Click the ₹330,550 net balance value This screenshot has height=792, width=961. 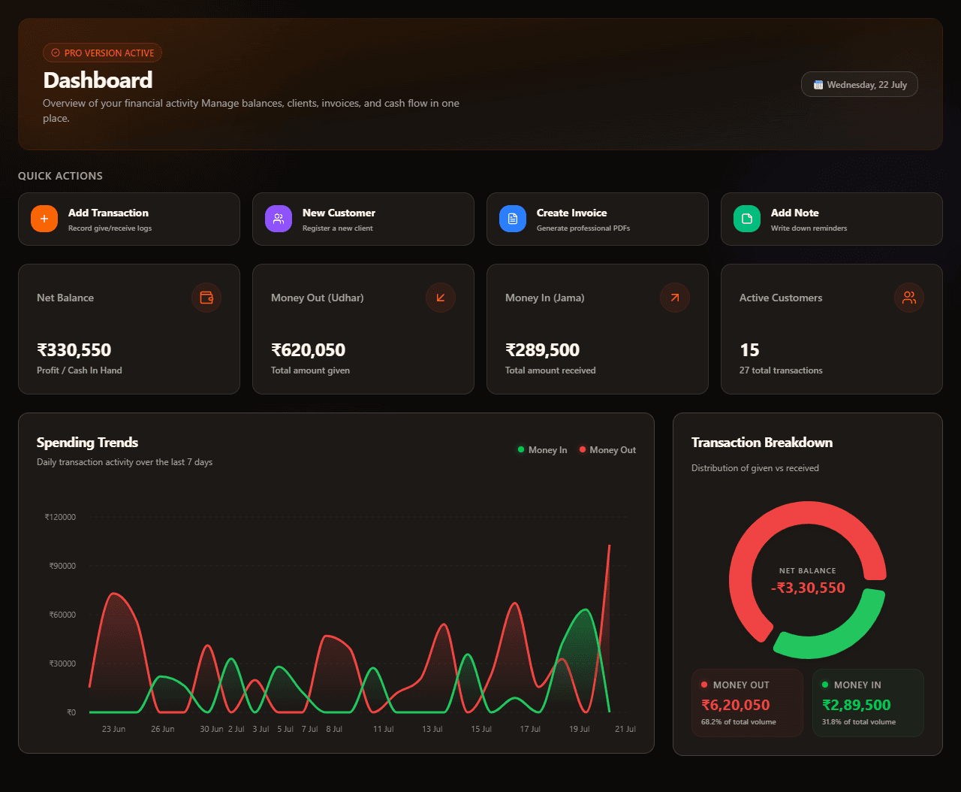(x=74, y=350)
